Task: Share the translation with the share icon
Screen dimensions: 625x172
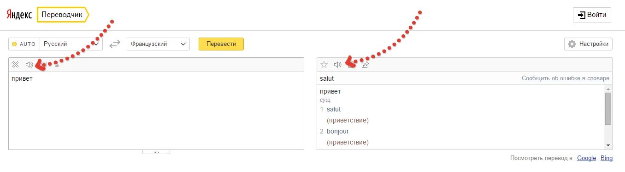Action: click(365, 65)
